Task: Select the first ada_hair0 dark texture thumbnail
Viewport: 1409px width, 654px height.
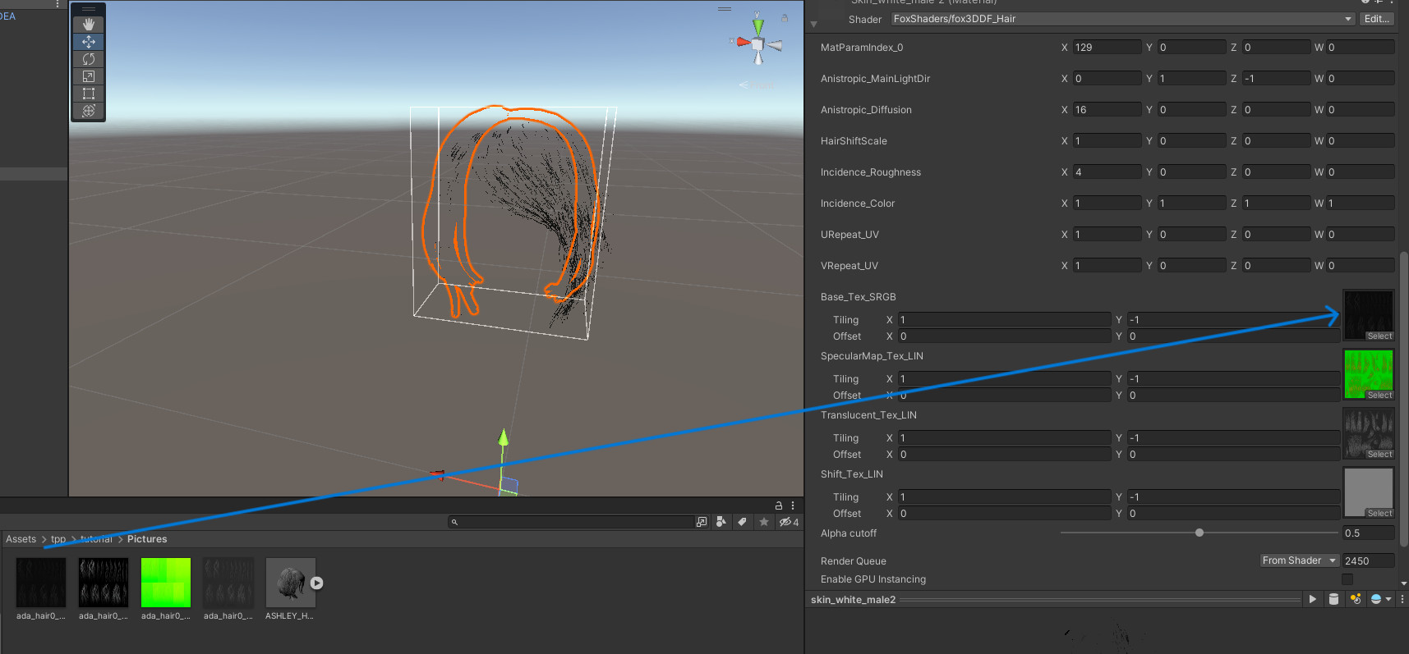Action: click(41, 583)
